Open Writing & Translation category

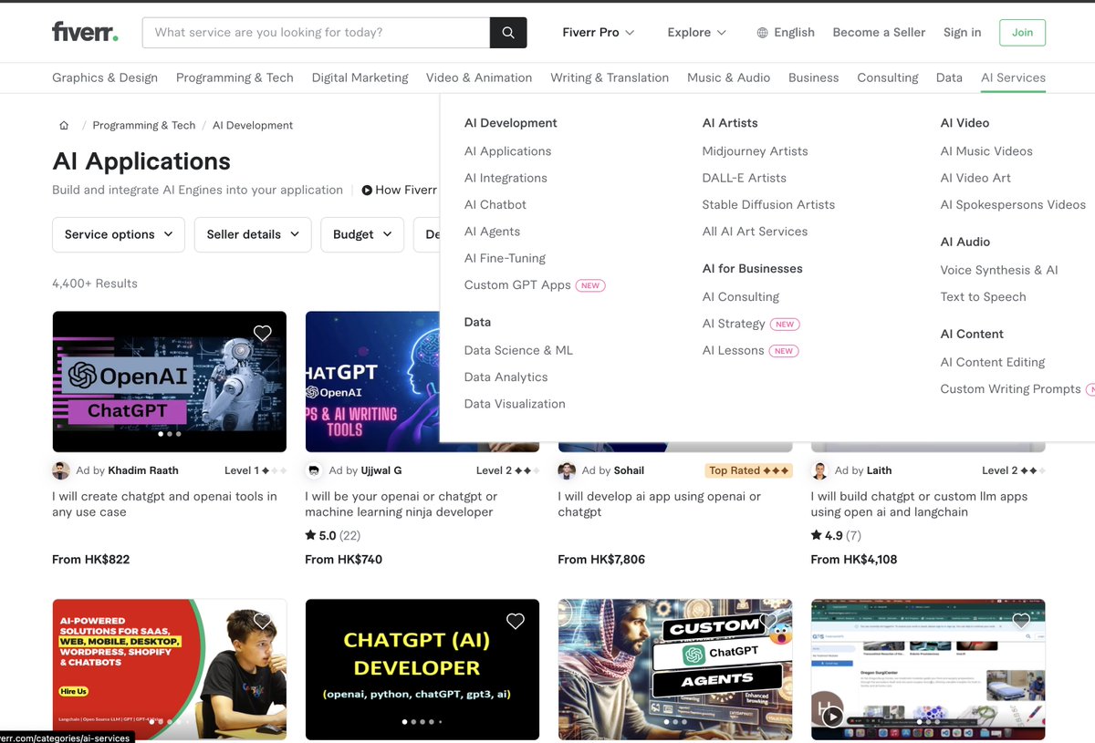click(610, 77)
